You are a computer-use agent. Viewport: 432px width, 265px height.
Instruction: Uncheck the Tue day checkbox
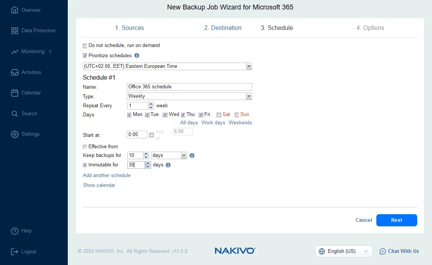[x=147, y=115]
